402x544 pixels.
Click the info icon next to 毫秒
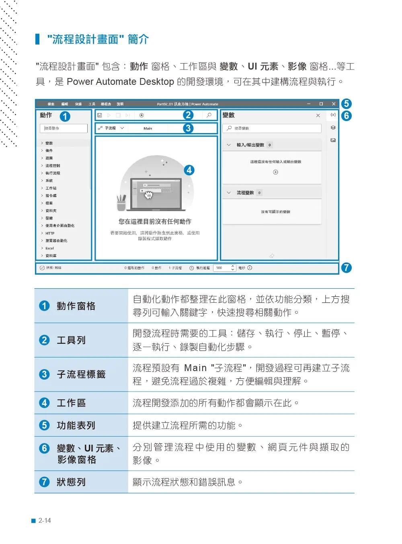click(x=250, y=268)
